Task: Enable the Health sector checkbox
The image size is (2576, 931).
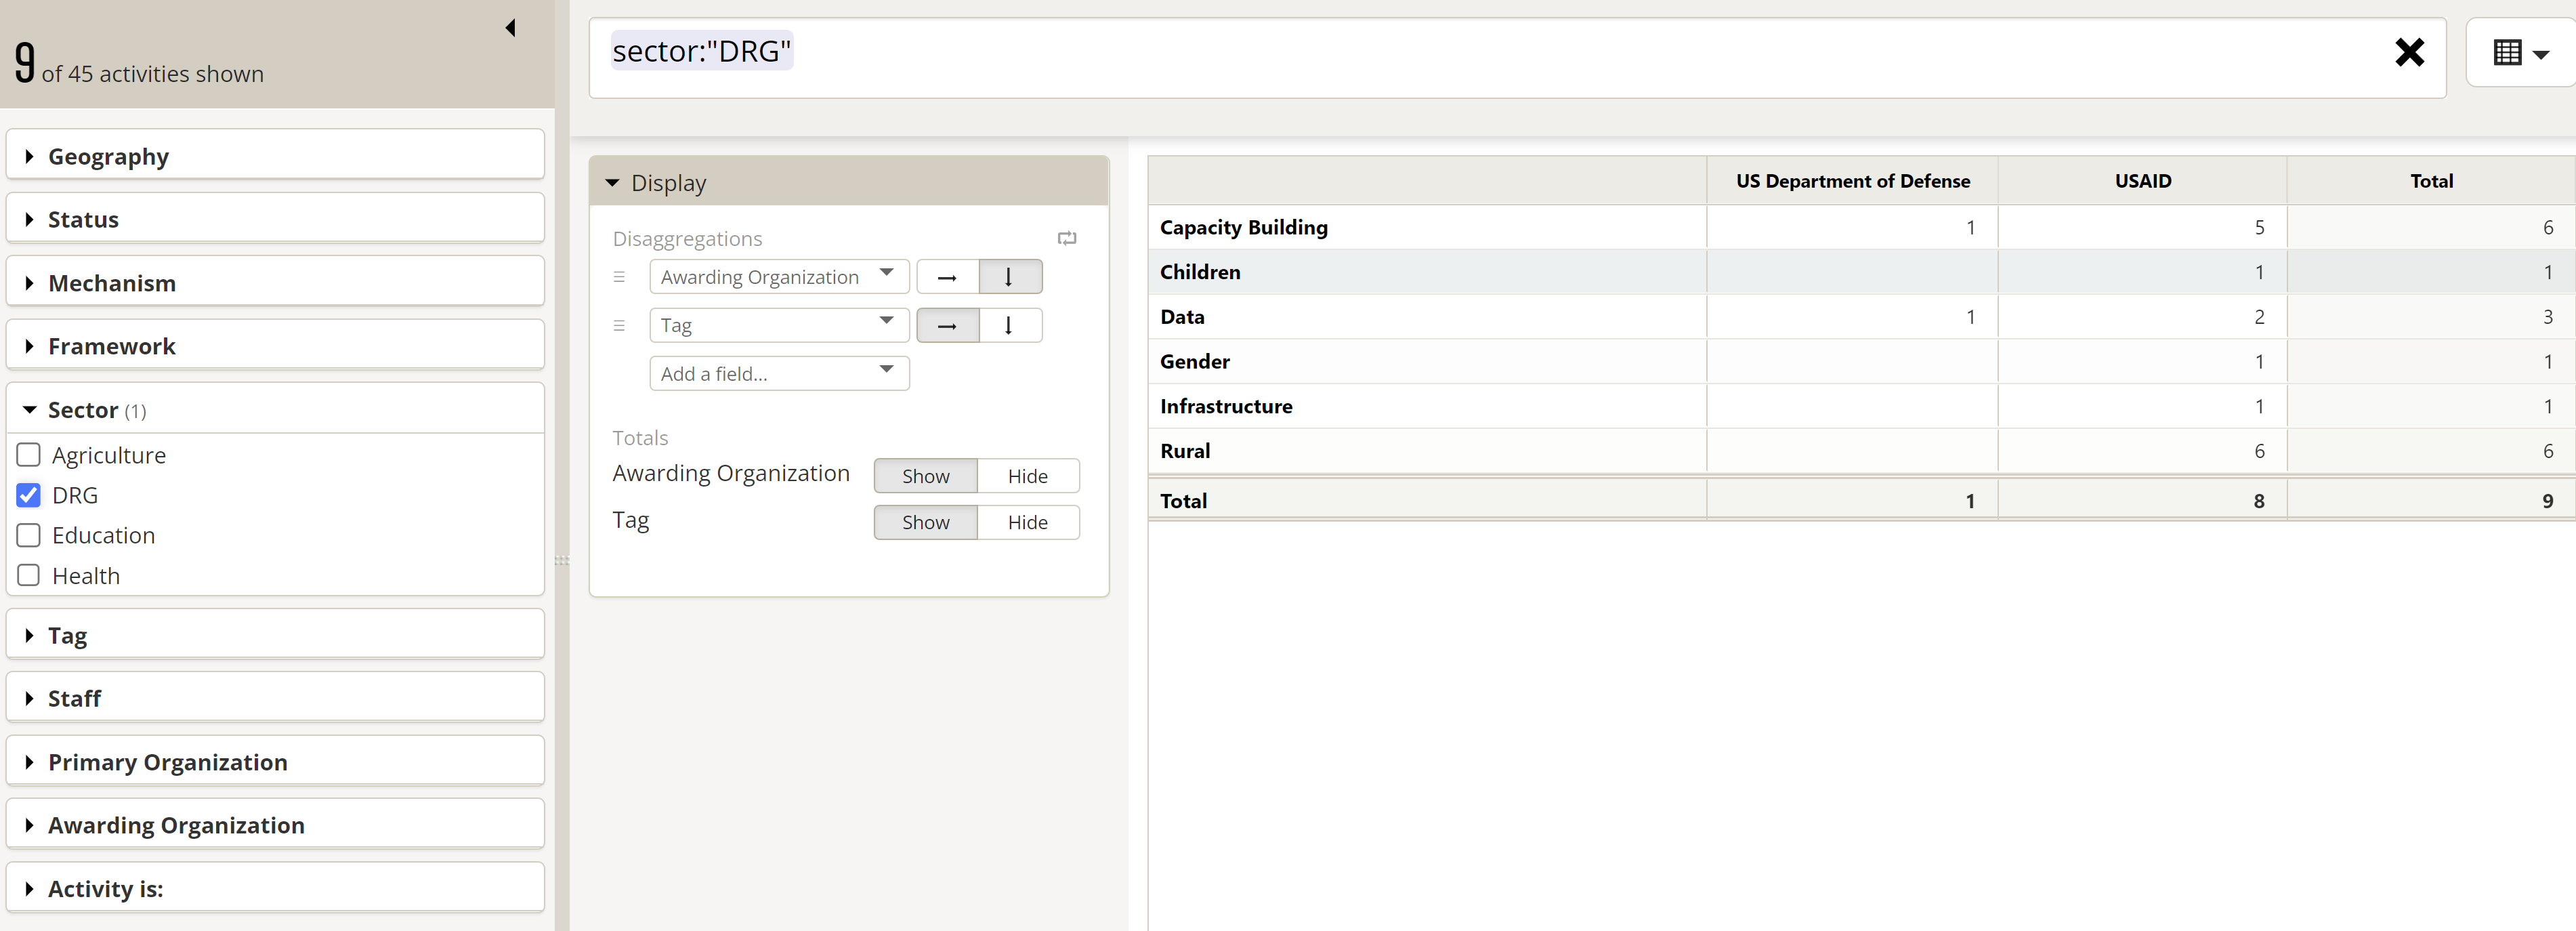Action: coord(29,576)
